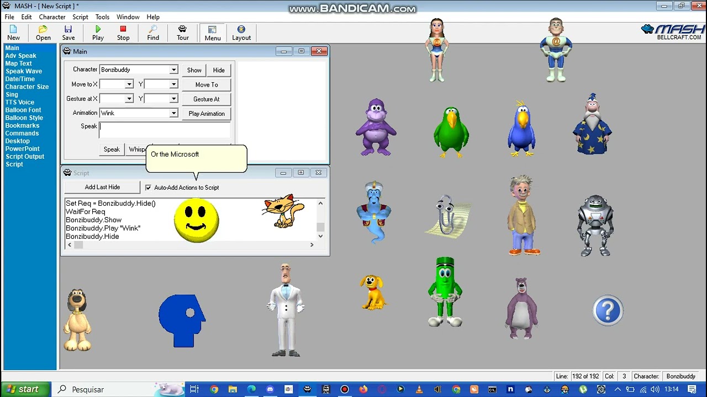Click the Play Animation button
The image size is (707, 397).
(207, 114)
